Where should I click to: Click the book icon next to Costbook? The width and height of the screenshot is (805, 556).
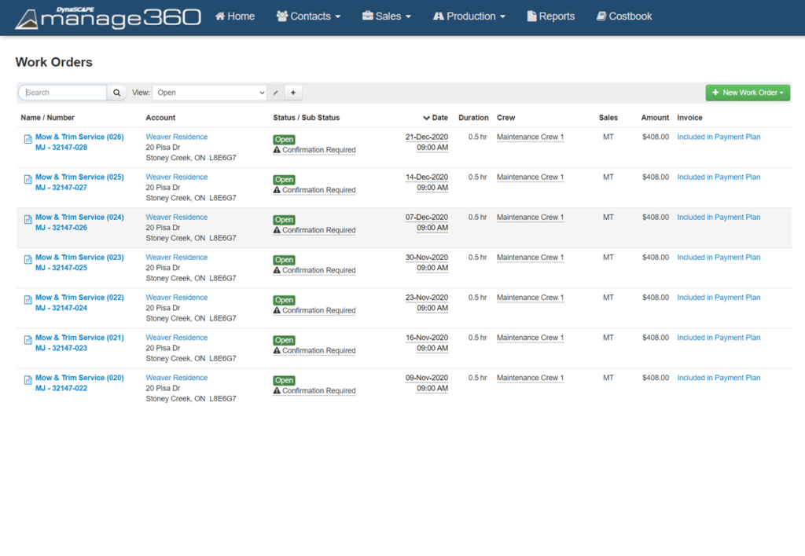[x=601, y=16]
